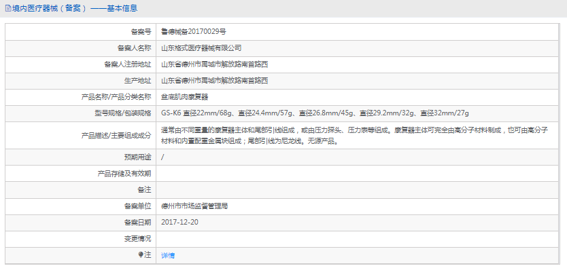This screenshot has height=266, width=567.
Task: Click the 产品名称/产品分类名称 label
Action: [x=116, y=97]
